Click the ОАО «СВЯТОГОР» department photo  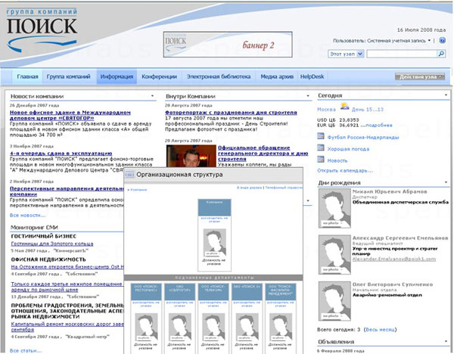180,327
